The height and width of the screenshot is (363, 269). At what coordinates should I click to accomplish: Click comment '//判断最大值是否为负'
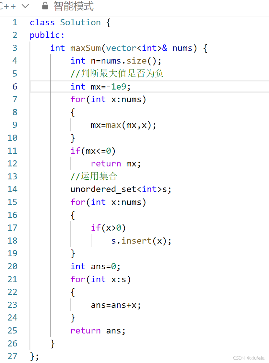pyautogui.click(x=117, y=74)
